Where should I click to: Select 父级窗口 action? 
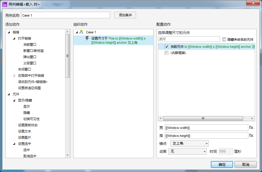click(30, 63)
